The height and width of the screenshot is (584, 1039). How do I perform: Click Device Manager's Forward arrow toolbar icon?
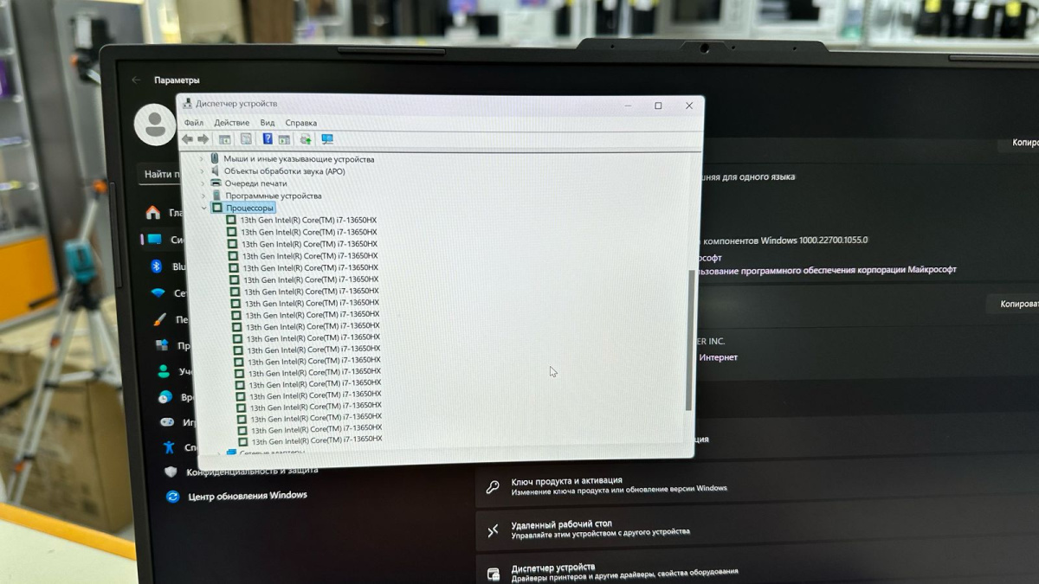[x=203, y=139]
